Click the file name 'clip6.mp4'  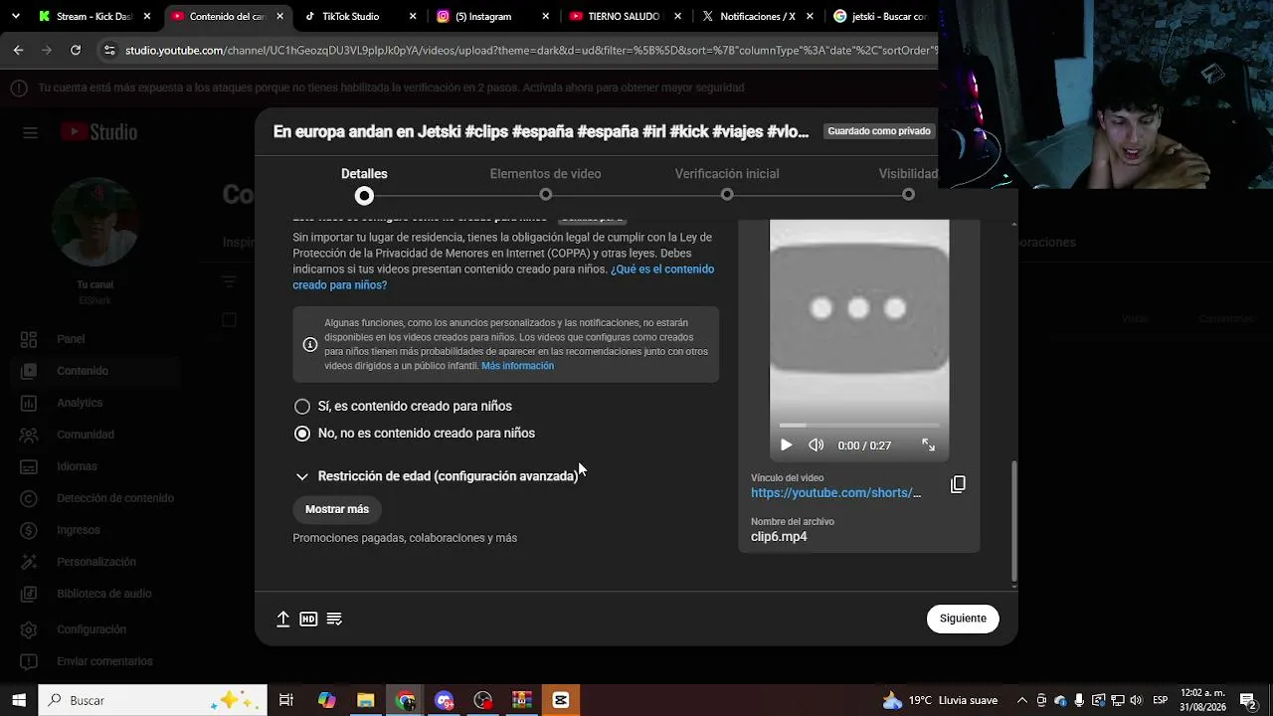click(779, 537)
